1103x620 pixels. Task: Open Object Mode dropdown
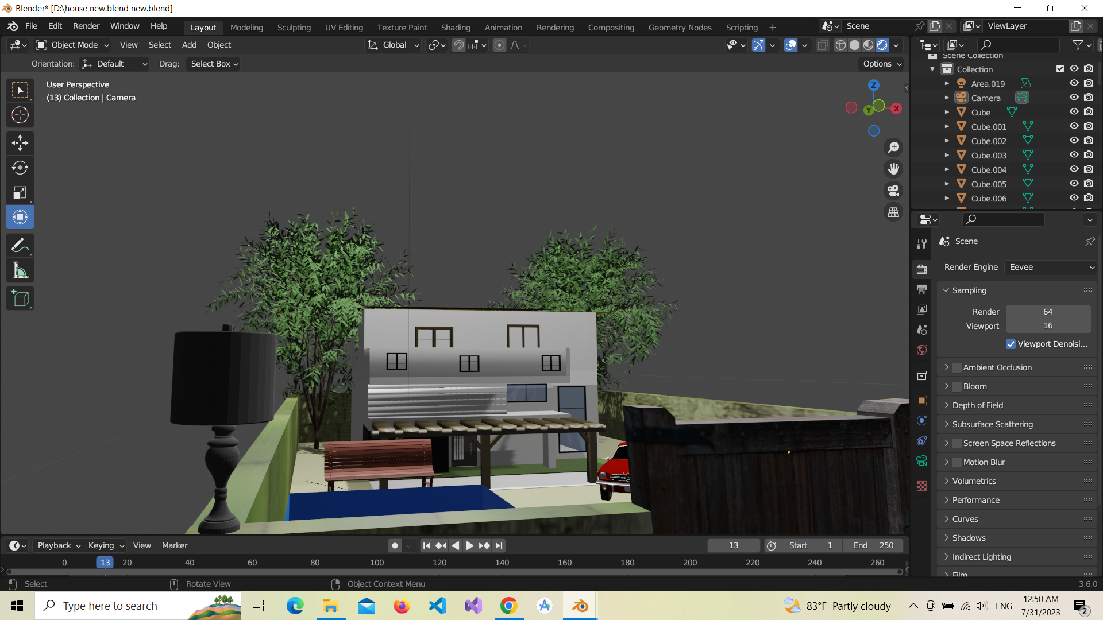(x=72, y=45)
